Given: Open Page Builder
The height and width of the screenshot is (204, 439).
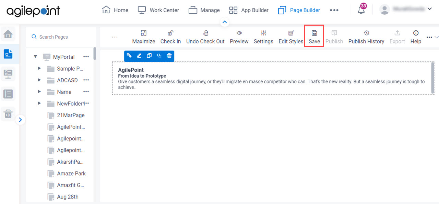Looking at the screenshot, I should click(299, 10).
